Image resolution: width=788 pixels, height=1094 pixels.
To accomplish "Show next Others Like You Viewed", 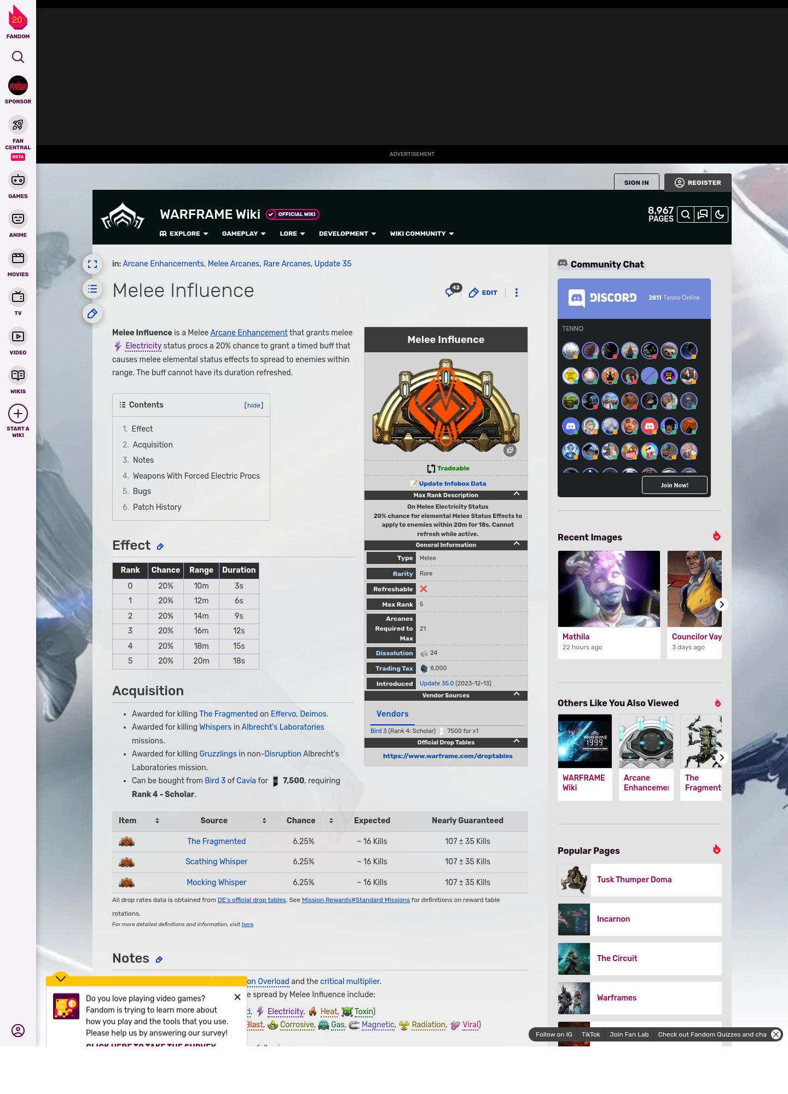I will (721, 758).
